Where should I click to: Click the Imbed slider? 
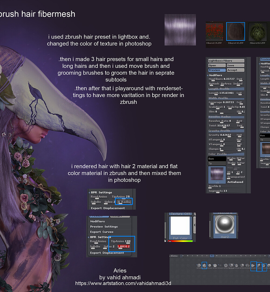pos(238,84)
